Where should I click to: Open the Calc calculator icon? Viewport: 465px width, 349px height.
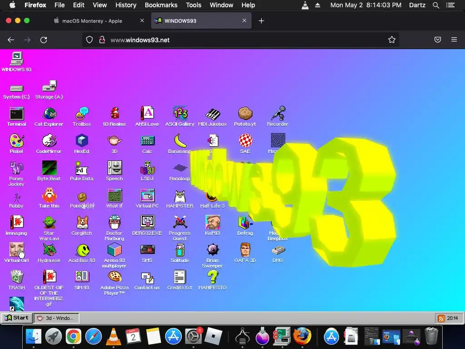pyautogui.click(x=148, y=141)
